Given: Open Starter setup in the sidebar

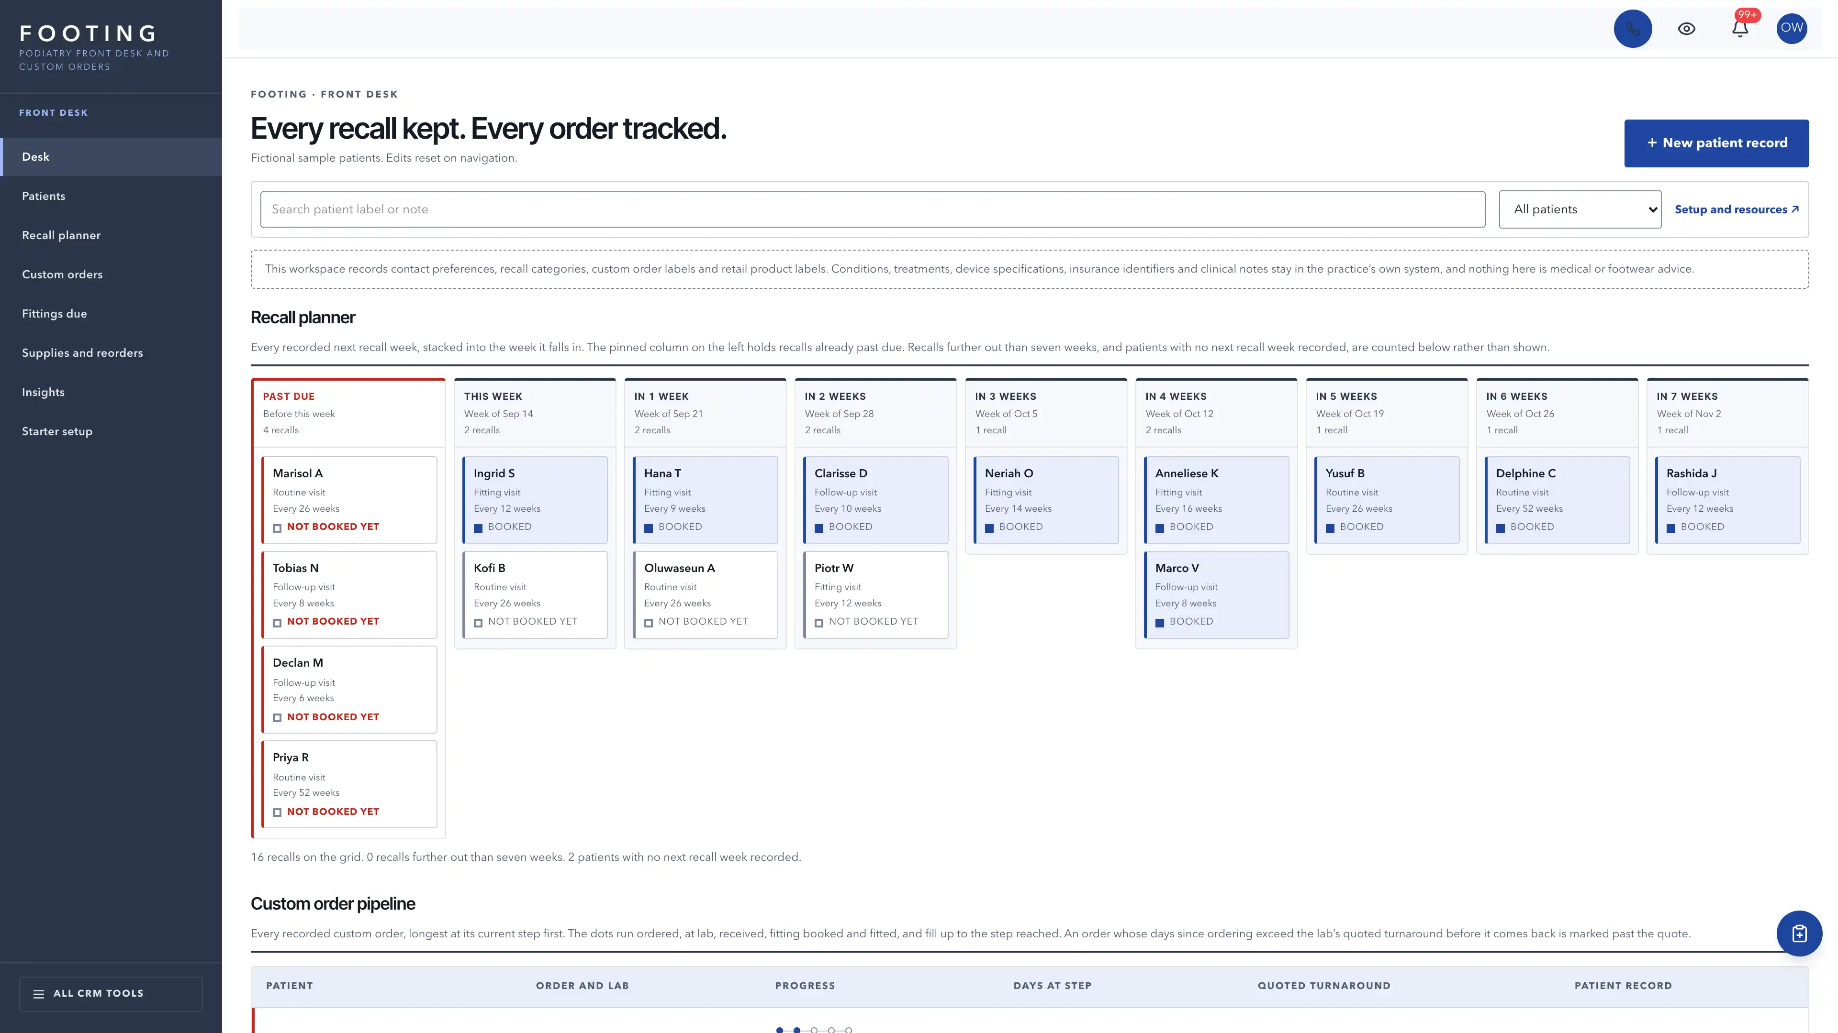Looking at the screenshot, I should pyautogui.click(x=111, y=431).
